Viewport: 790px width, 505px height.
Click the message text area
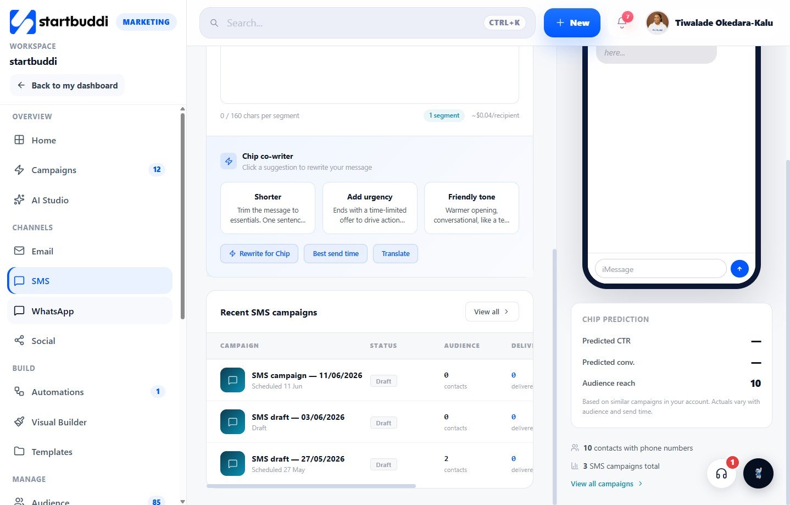(x=370, y=74)
